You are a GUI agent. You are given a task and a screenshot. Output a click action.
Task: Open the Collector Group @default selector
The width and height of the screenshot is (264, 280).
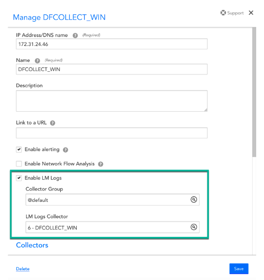tap(113, 200)
